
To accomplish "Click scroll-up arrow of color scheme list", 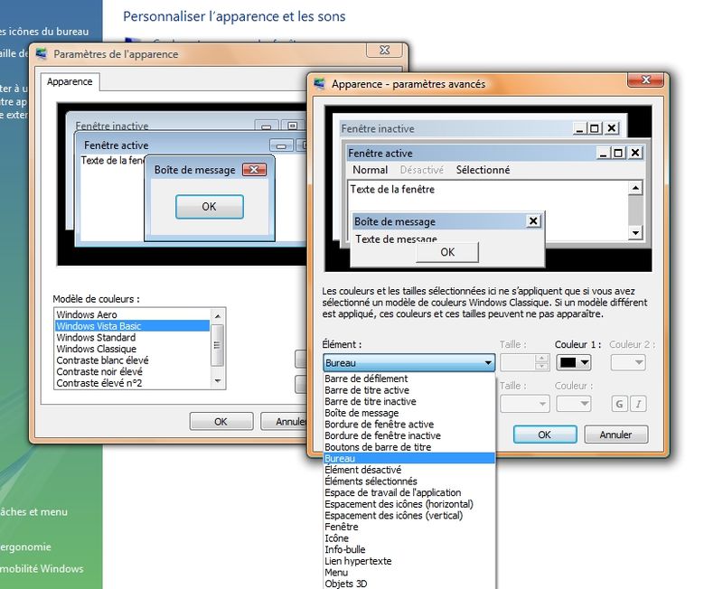I will [218, 315].
